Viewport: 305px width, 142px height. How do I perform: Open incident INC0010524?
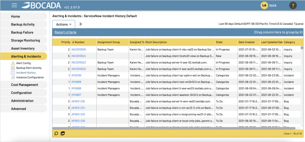[x=79, y=56]
